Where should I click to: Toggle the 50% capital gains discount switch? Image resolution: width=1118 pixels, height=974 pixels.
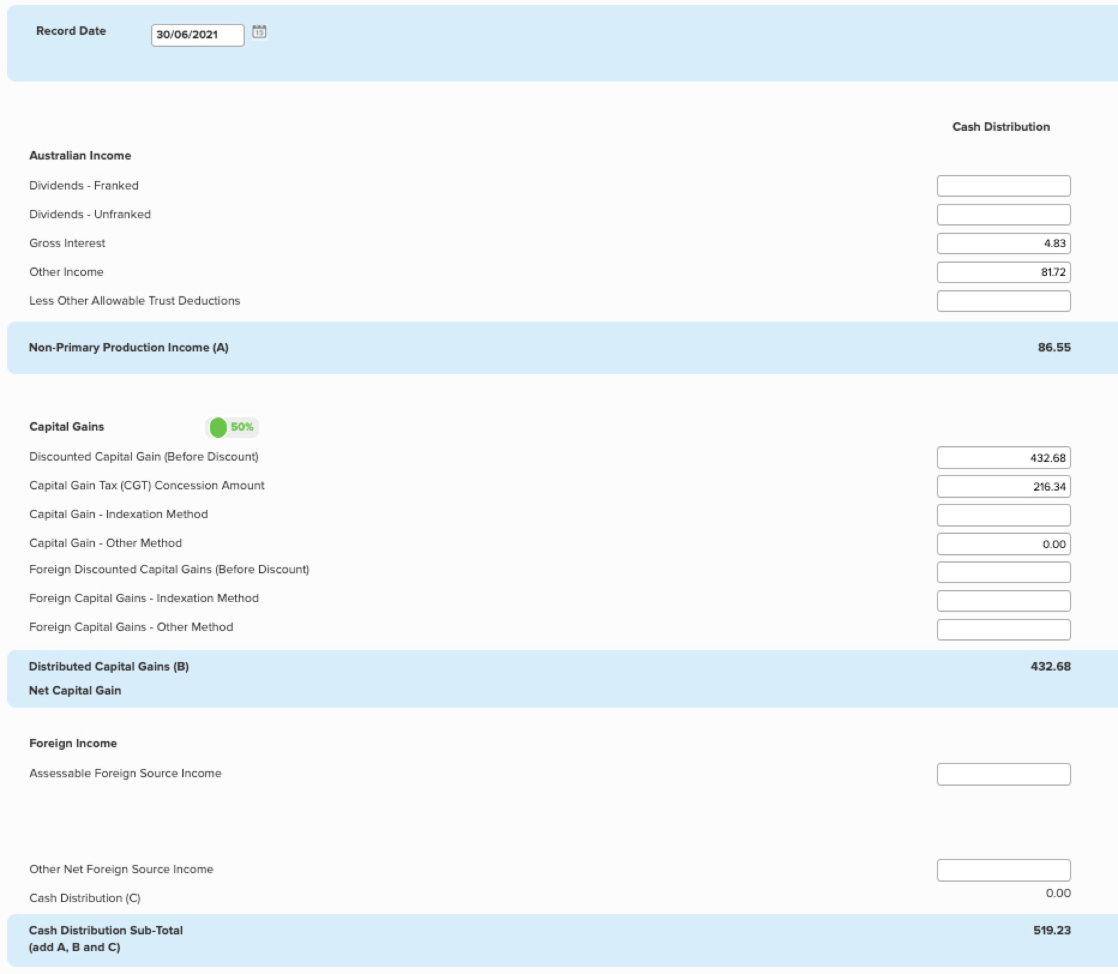point(232,427)
